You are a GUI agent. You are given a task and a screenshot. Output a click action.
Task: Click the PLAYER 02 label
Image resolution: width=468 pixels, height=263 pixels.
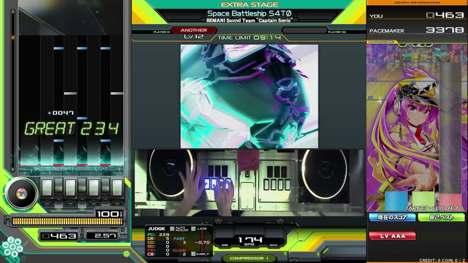pos(337,32)
